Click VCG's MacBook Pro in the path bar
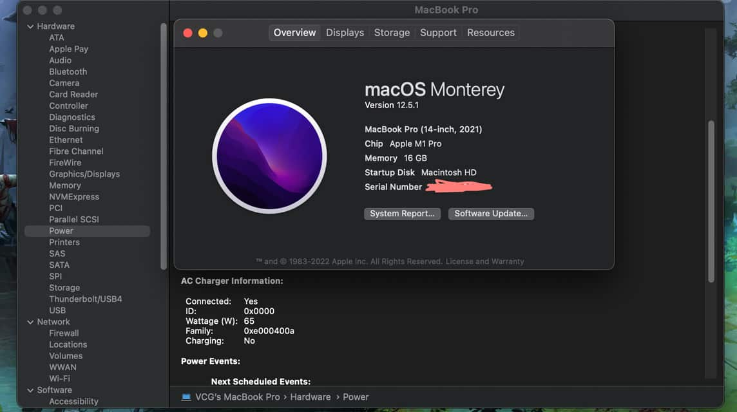Viewport: 737px width, 412px height. (237, 397)
